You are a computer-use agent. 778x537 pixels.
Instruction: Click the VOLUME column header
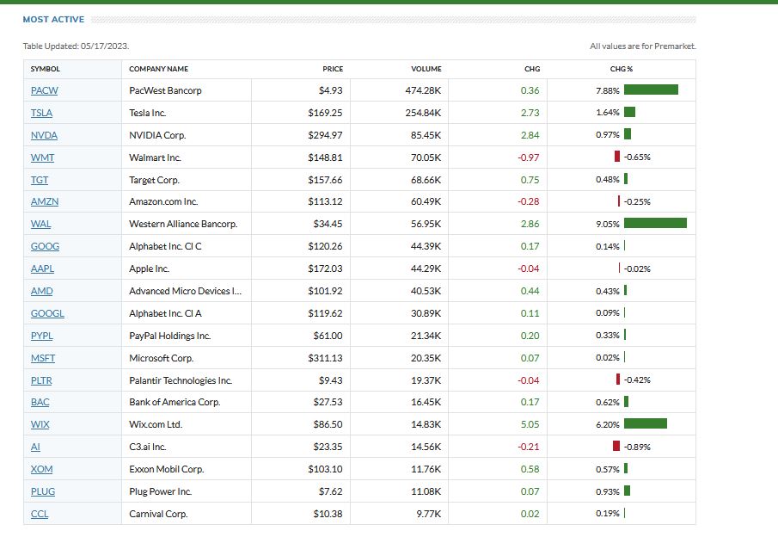[426, 69]
